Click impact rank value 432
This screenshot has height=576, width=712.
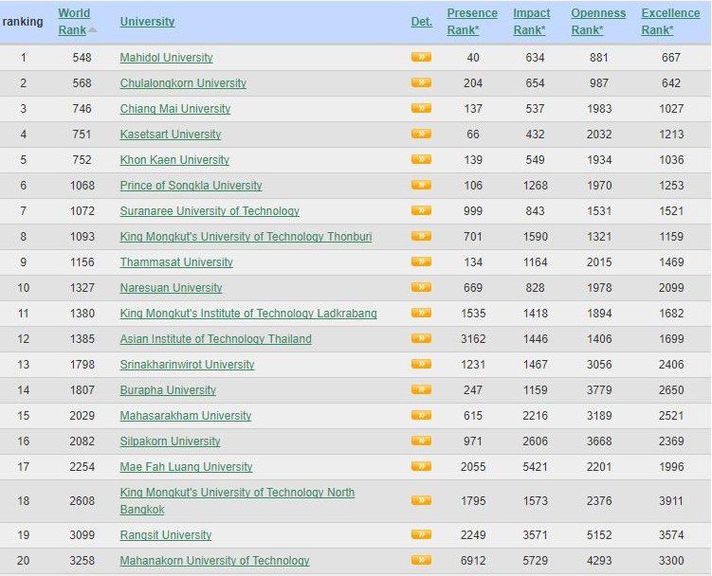point(535,135)
